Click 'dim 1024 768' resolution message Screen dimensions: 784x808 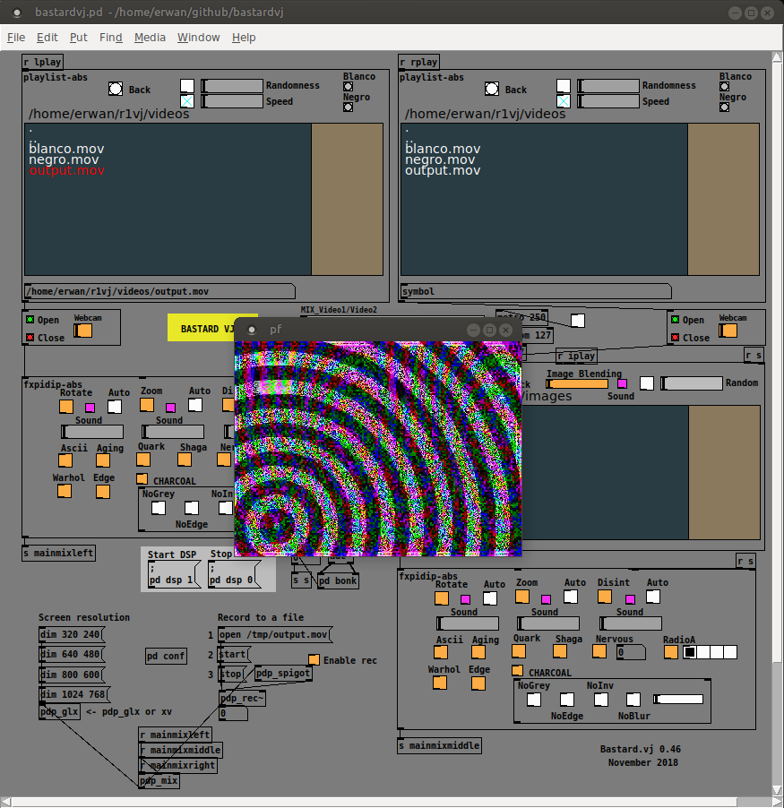pos(74,694)
